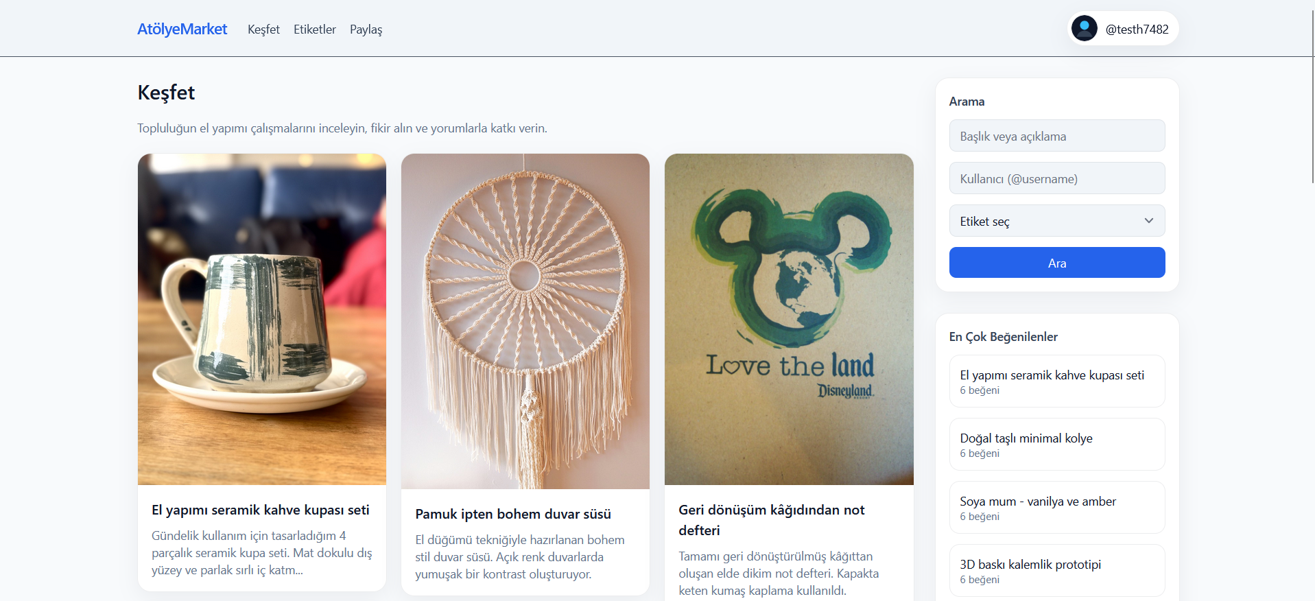The width and height of the screenshot is (1315, 601).
Task: Open Pamuk ipten bohem duvar süsü title
Action: tap(513, 514)
